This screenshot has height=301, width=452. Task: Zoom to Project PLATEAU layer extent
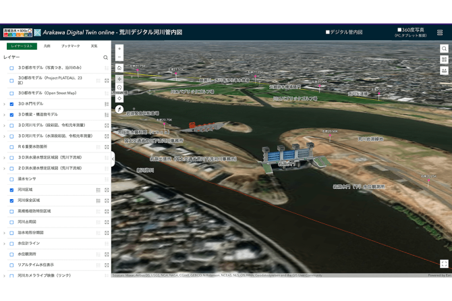(x=107, y=81)
